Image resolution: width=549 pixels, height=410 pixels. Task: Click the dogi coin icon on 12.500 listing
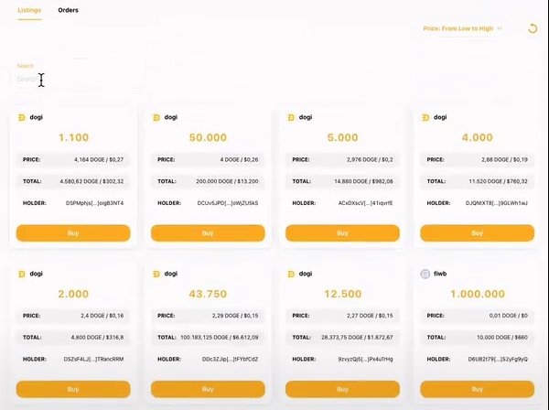pyautogui.click(x=291, y=274)
